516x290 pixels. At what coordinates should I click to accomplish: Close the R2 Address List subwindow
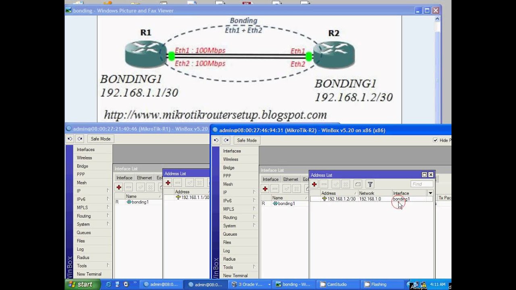point(431,175)
